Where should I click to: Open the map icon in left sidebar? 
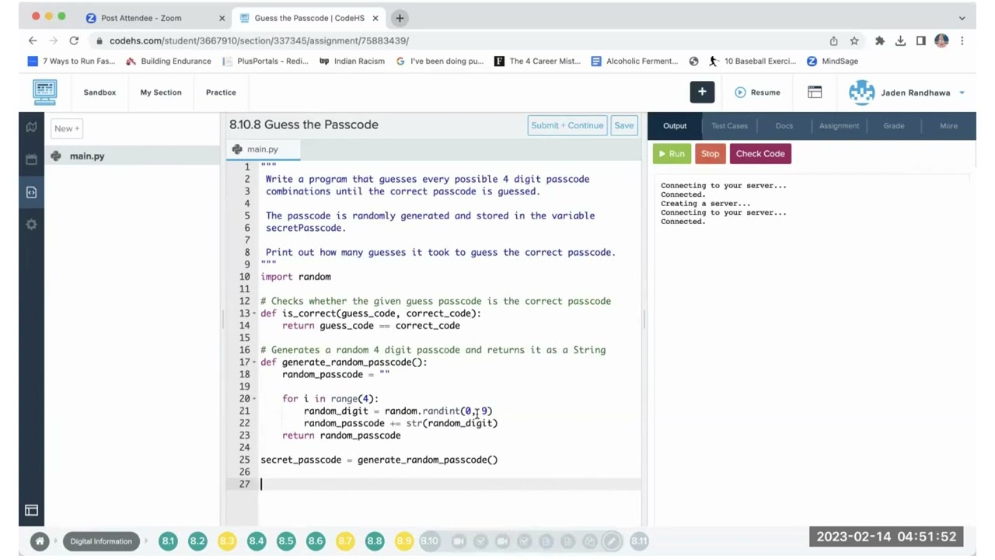click(x=31, y=127)
